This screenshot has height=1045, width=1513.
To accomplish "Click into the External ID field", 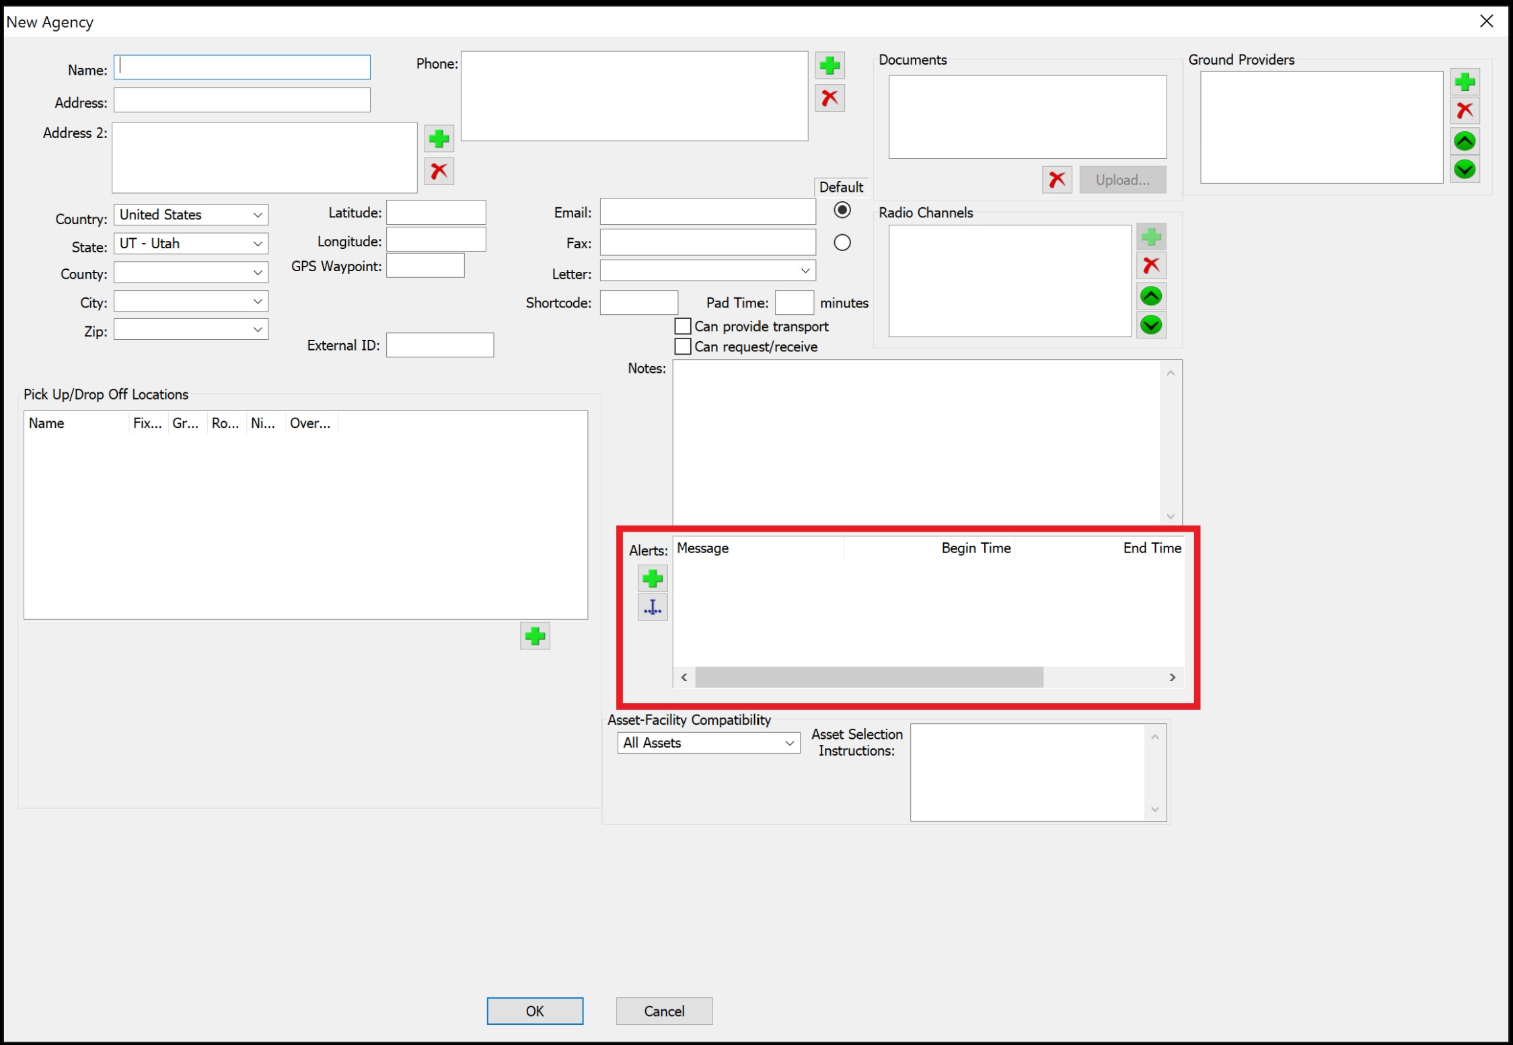I will click(x=440, y=345).
